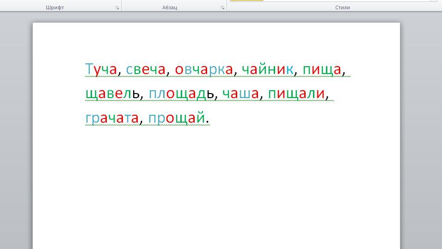Viewport: 442px width, 249px height.
Task: Click the Стили group label
Action: (x=343, y=7)
